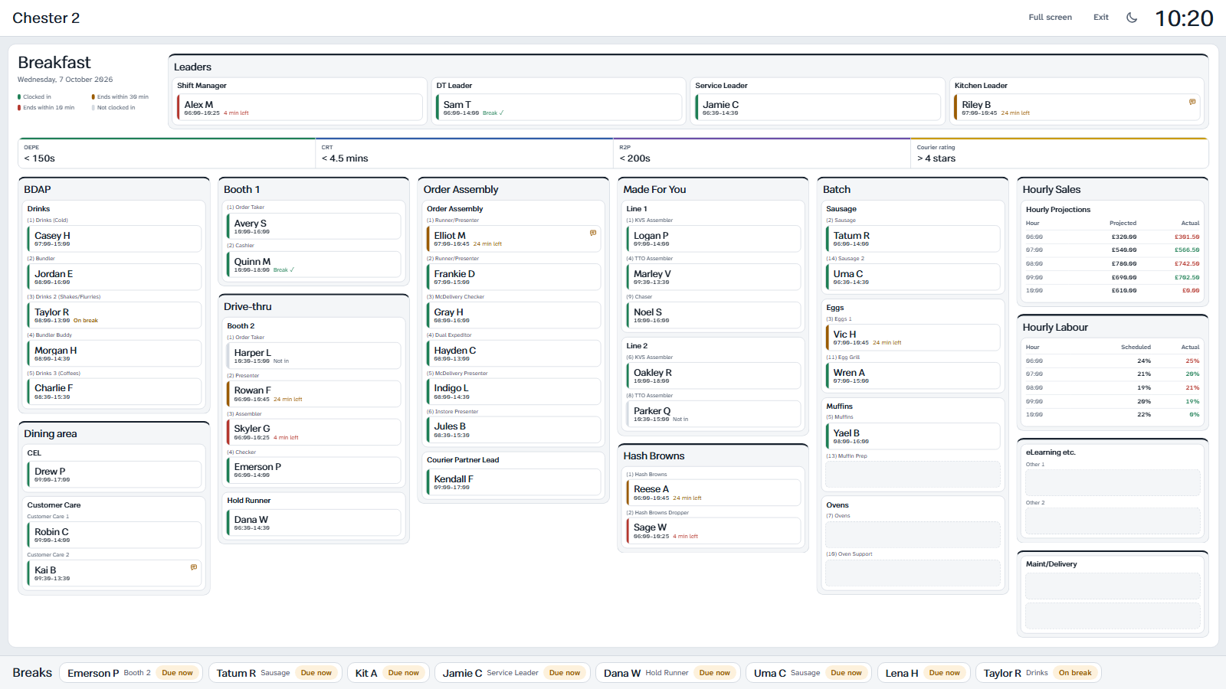1226x689 pixels.
Task: Select the CRT target tile
Action: [464, 153]
